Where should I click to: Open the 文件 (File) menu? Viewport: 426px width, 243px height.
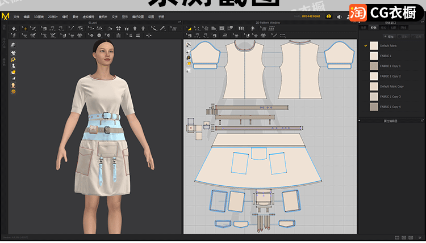(16, 17)
